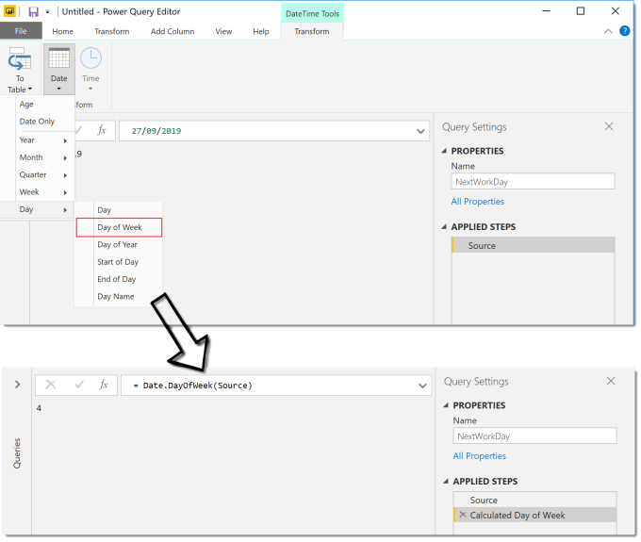Delete the Calculated Day of Week step
Image resolution: width=641 pixels, height=542 pixels.
click(462, 515)
